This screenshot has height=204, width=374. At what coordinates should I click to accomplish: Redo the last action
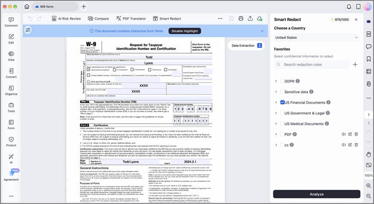click(x=39, y=19)
